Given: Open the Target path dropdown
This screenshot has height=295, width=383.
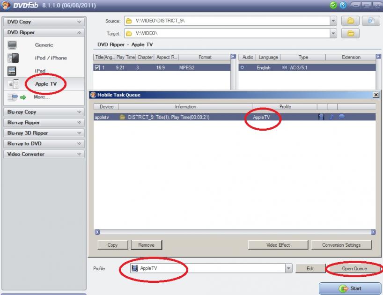Looking at the screenshot, I should pyautogui.click(x=333, y=33).
